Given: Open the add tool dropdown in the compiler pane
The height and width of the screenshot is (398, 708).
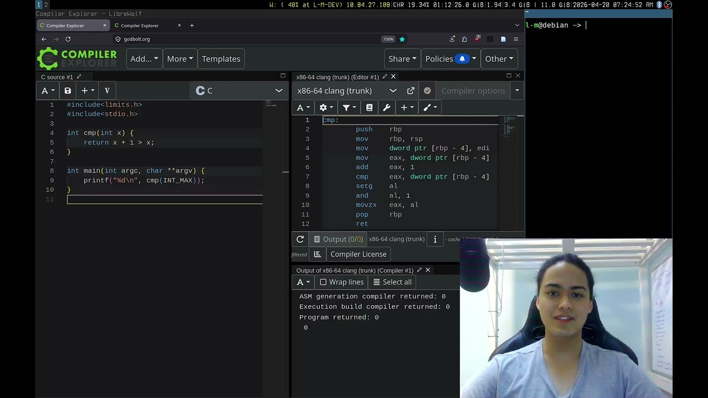Looking at the screenshot, I should tap(430, 108).
